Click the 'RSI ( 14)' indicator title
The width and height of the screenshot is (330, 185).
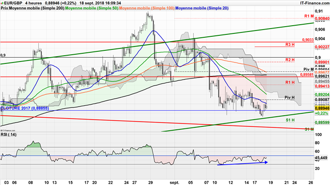pos(9,135)
